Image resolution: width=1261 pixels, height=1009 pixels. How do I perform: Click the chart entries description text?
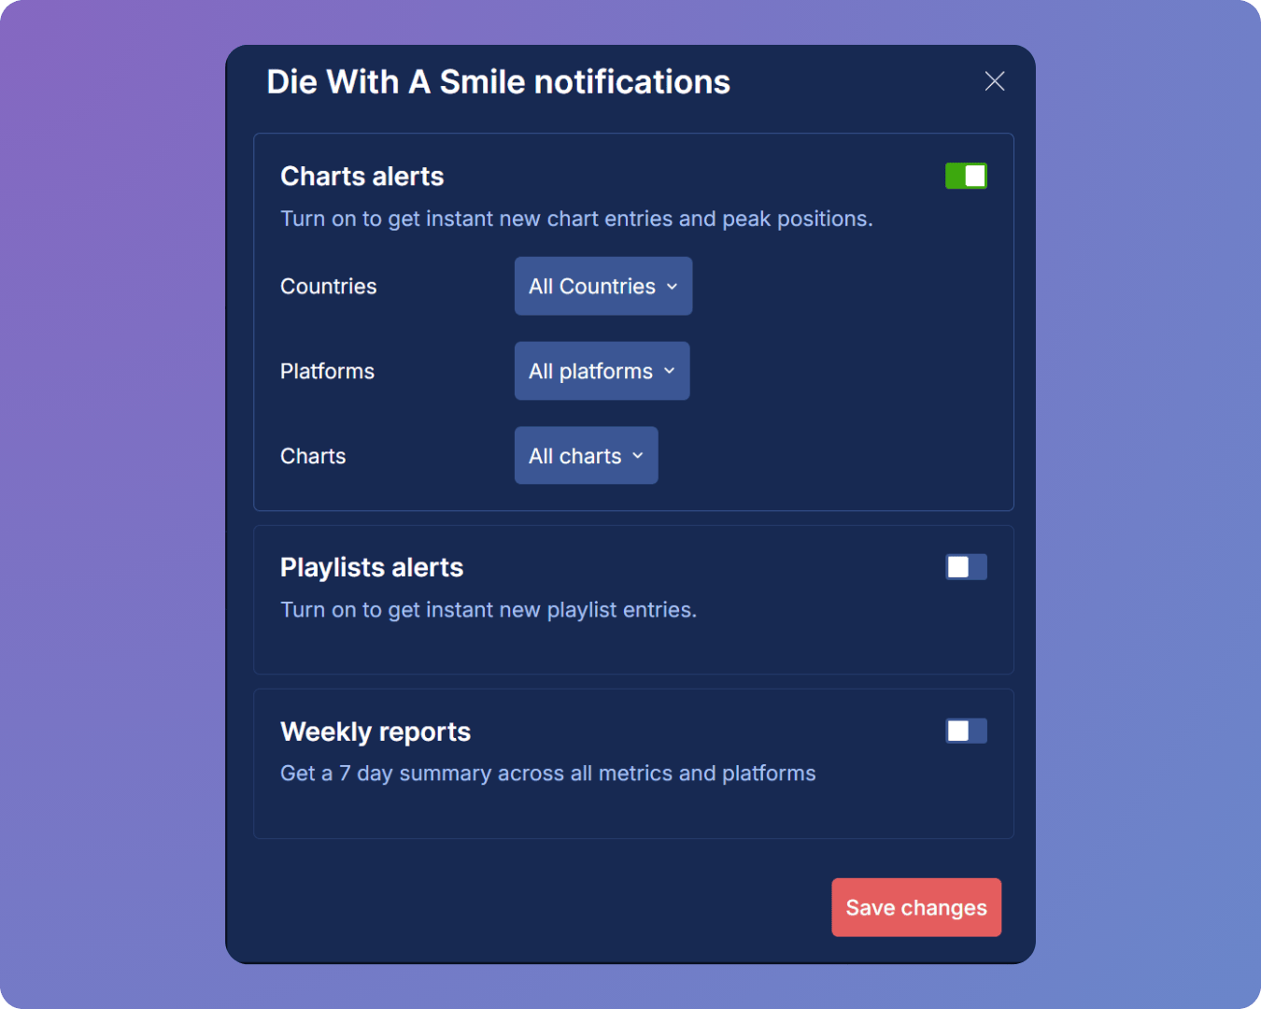(576, 218)
